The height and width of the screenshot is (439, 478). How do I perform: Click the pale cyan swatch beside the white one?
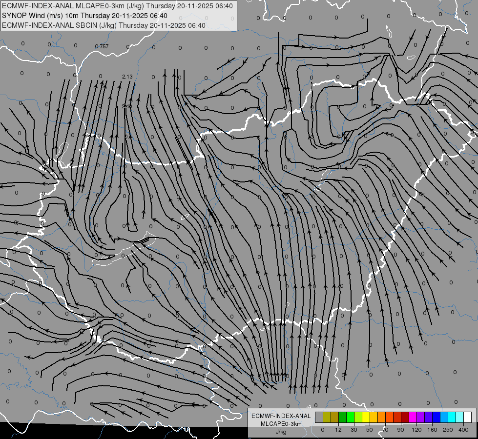coord(460,417)
